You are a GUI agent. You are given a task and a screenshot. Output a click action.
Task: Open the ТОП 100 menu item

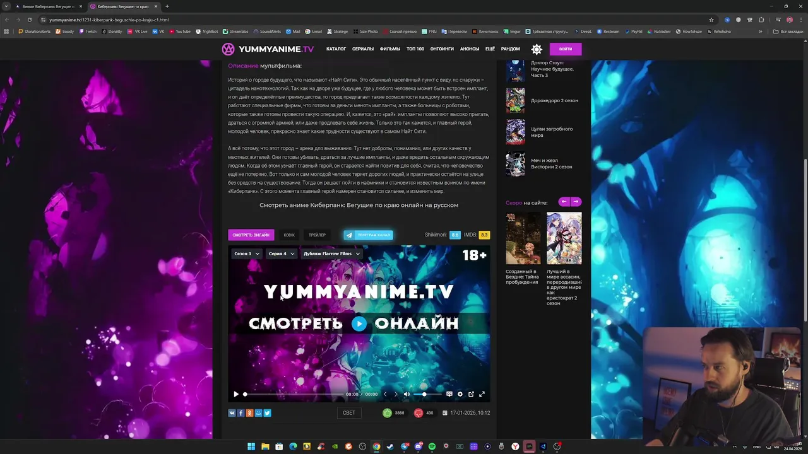[415, 49]
